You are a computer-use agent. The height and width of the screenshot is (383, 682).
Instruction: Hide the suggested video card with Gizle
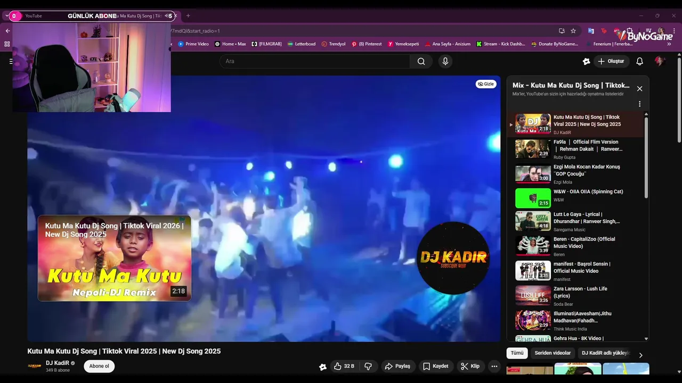click(486, 84)
